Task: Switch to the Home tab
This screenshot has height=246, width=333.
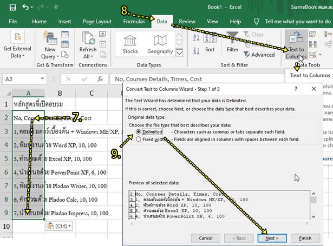Action: (x=40, y=22)
